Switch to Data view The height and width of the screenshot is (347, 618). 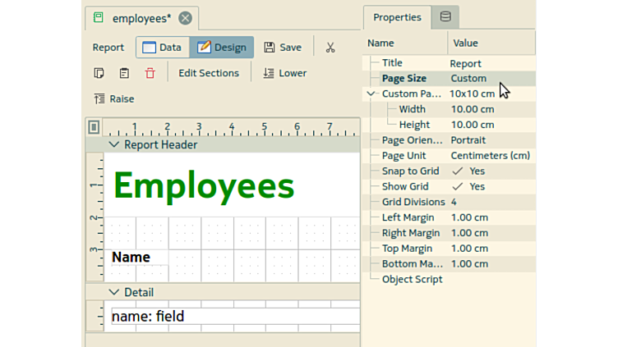(162, 48)
